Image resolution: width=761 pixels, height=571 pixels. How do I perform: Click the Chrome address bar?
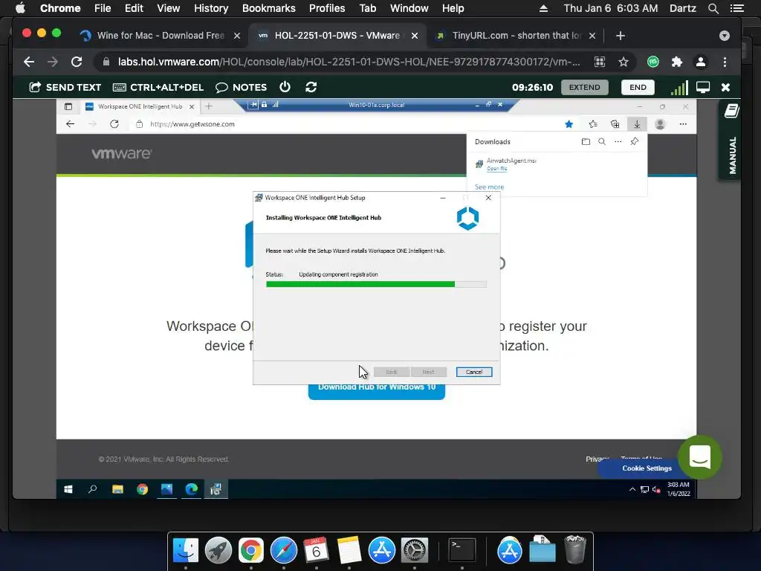(349, 62)
